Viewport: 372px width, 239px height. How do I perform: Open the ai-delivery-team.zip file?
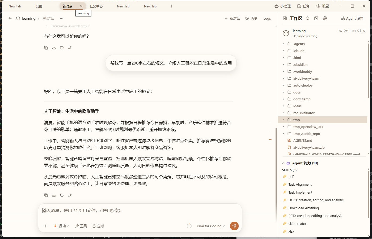coord(323,147)
